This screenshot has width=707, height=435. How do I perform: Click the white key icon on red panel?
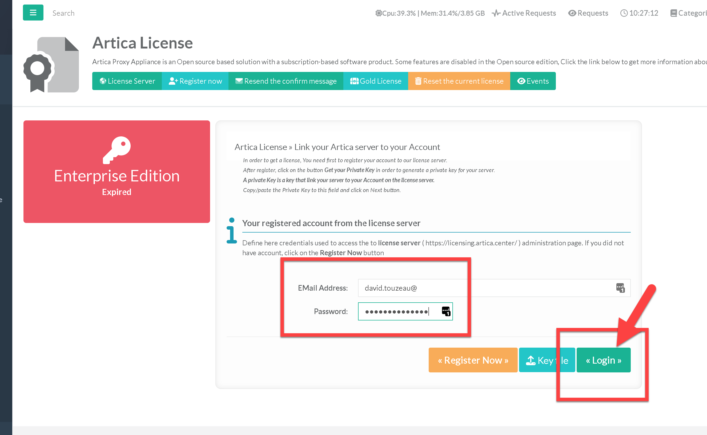pos(117,150)
